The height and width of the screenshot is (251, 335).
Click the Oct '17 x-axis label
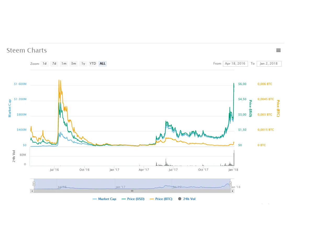203,170
